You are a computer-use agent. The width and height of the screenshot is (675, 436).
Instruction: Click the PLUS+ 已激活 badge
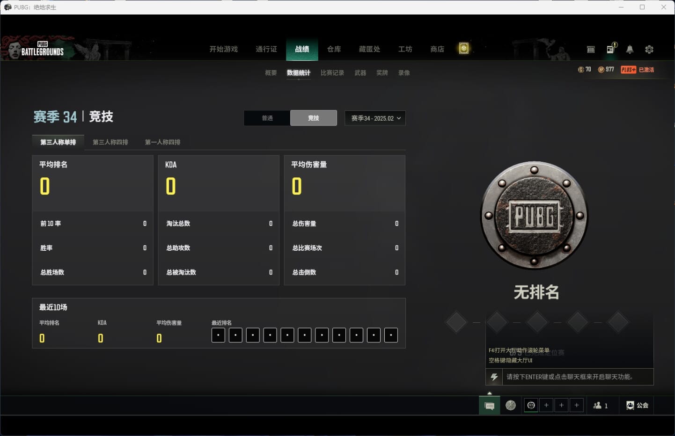tap(637, 70)
